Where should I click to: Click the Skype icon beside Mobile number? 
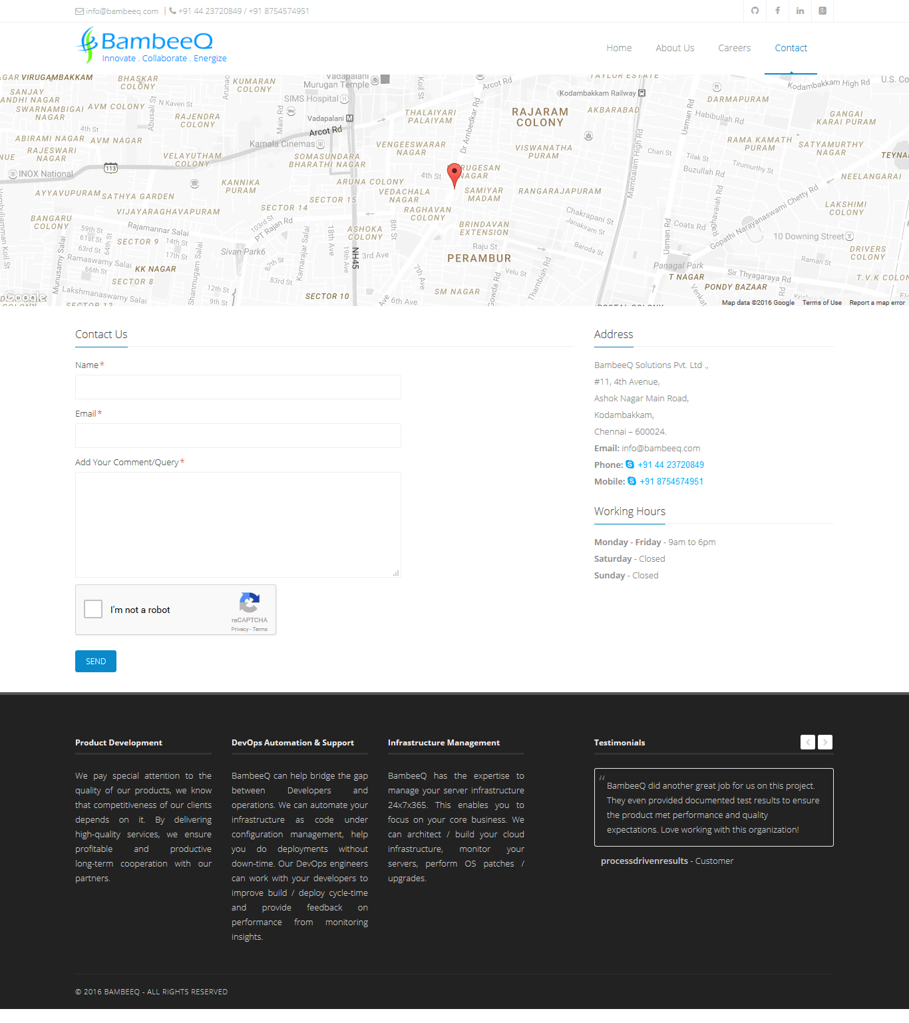632,481
